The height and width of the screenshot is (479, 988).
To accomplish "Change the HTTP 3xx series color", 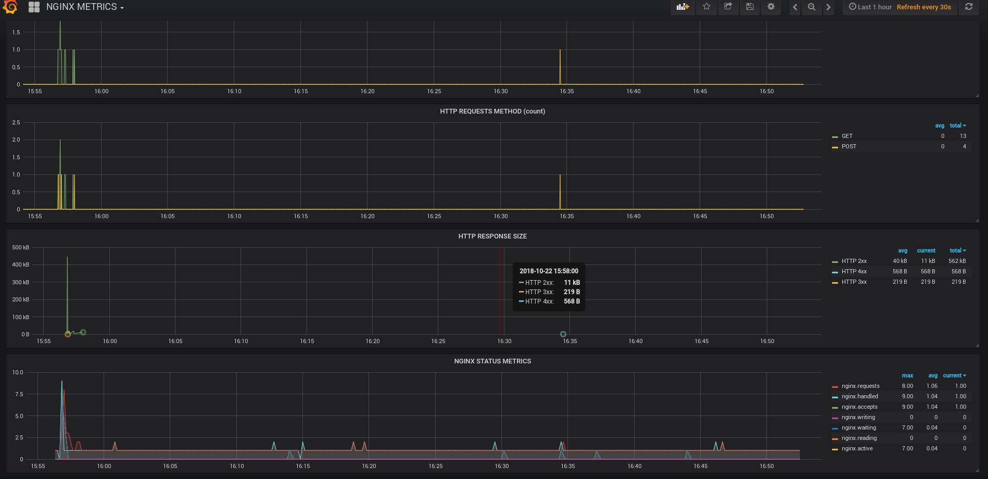I will (835, 282).
